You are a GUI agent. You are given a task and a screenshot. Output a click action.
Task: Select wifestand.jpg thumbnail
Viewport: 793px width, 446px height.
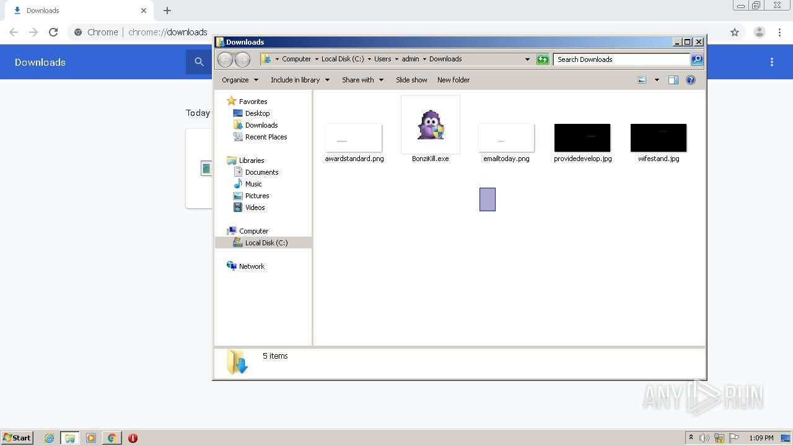click(x=659, y=138)
